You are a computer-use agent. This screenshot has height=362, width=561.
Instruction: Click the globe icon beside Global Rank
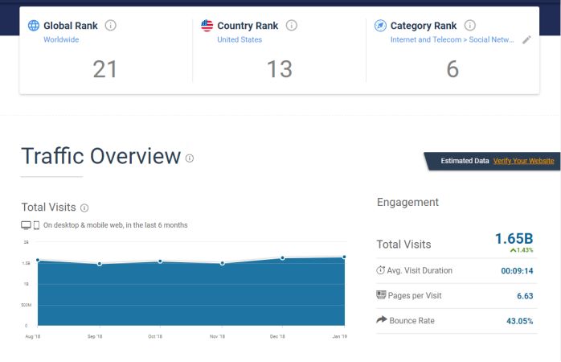click(x=34, y=26)
